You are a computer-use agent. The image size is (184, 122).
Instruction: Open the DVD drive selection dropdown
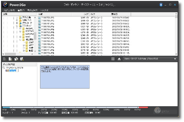[x=175, y=59]
